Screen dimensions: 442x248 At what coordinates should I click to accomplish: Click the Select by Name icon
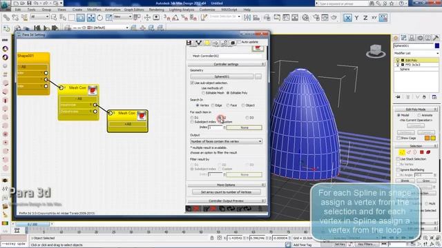pyautogui.click(x=63, y=18)
